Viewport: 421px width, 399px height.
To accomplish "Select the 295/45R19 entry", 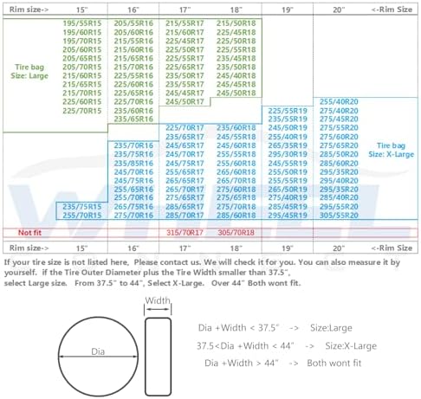I will coord(288,216).
